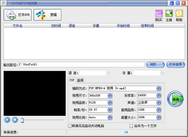Click the 购买 shopping cart icon

[159, 13]
